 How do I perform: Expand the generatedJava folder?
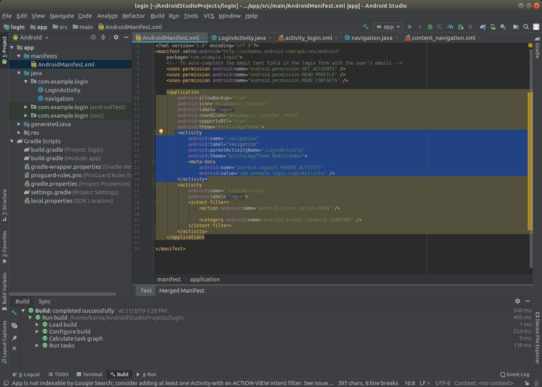(x=19, y=124)
